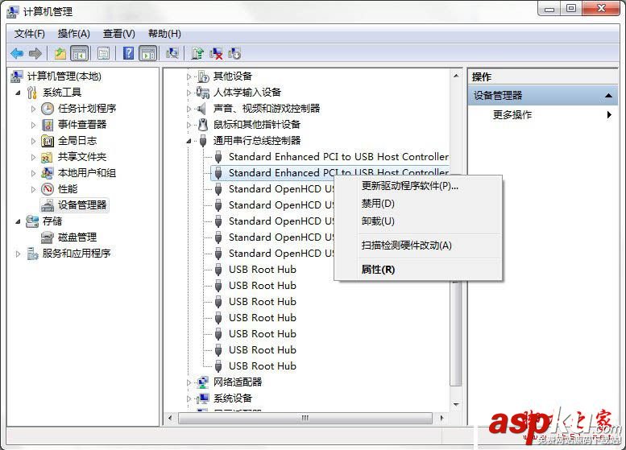Image resolution: width=626 pixels, height=450 pixels.
Task: Click the Back arrow toolbar icon
Action: coord(17,53)
